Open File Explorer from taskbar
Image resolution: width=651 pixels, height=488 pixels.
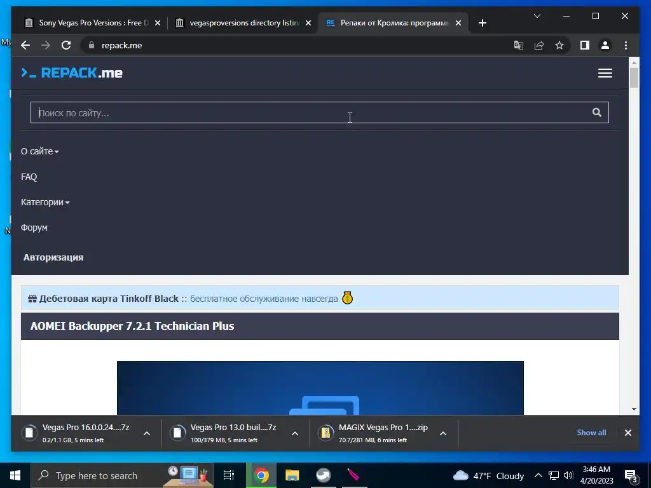coord(292,475)
